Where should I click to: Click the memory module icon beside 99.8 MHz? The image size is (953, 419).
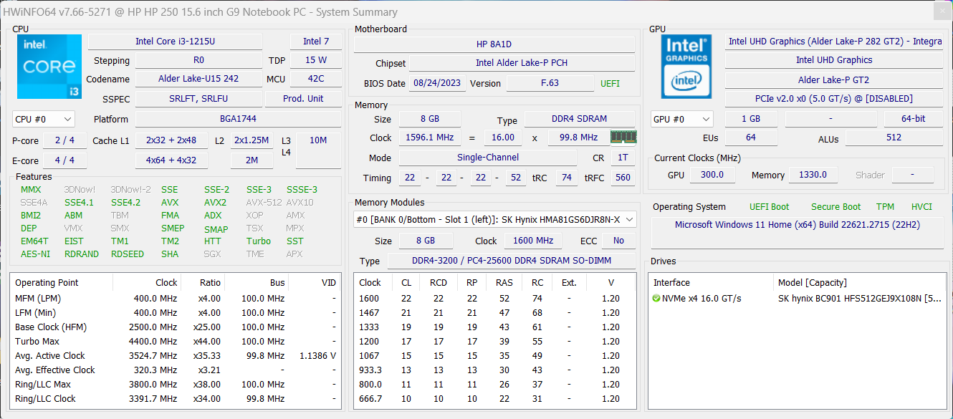(623, 137)
